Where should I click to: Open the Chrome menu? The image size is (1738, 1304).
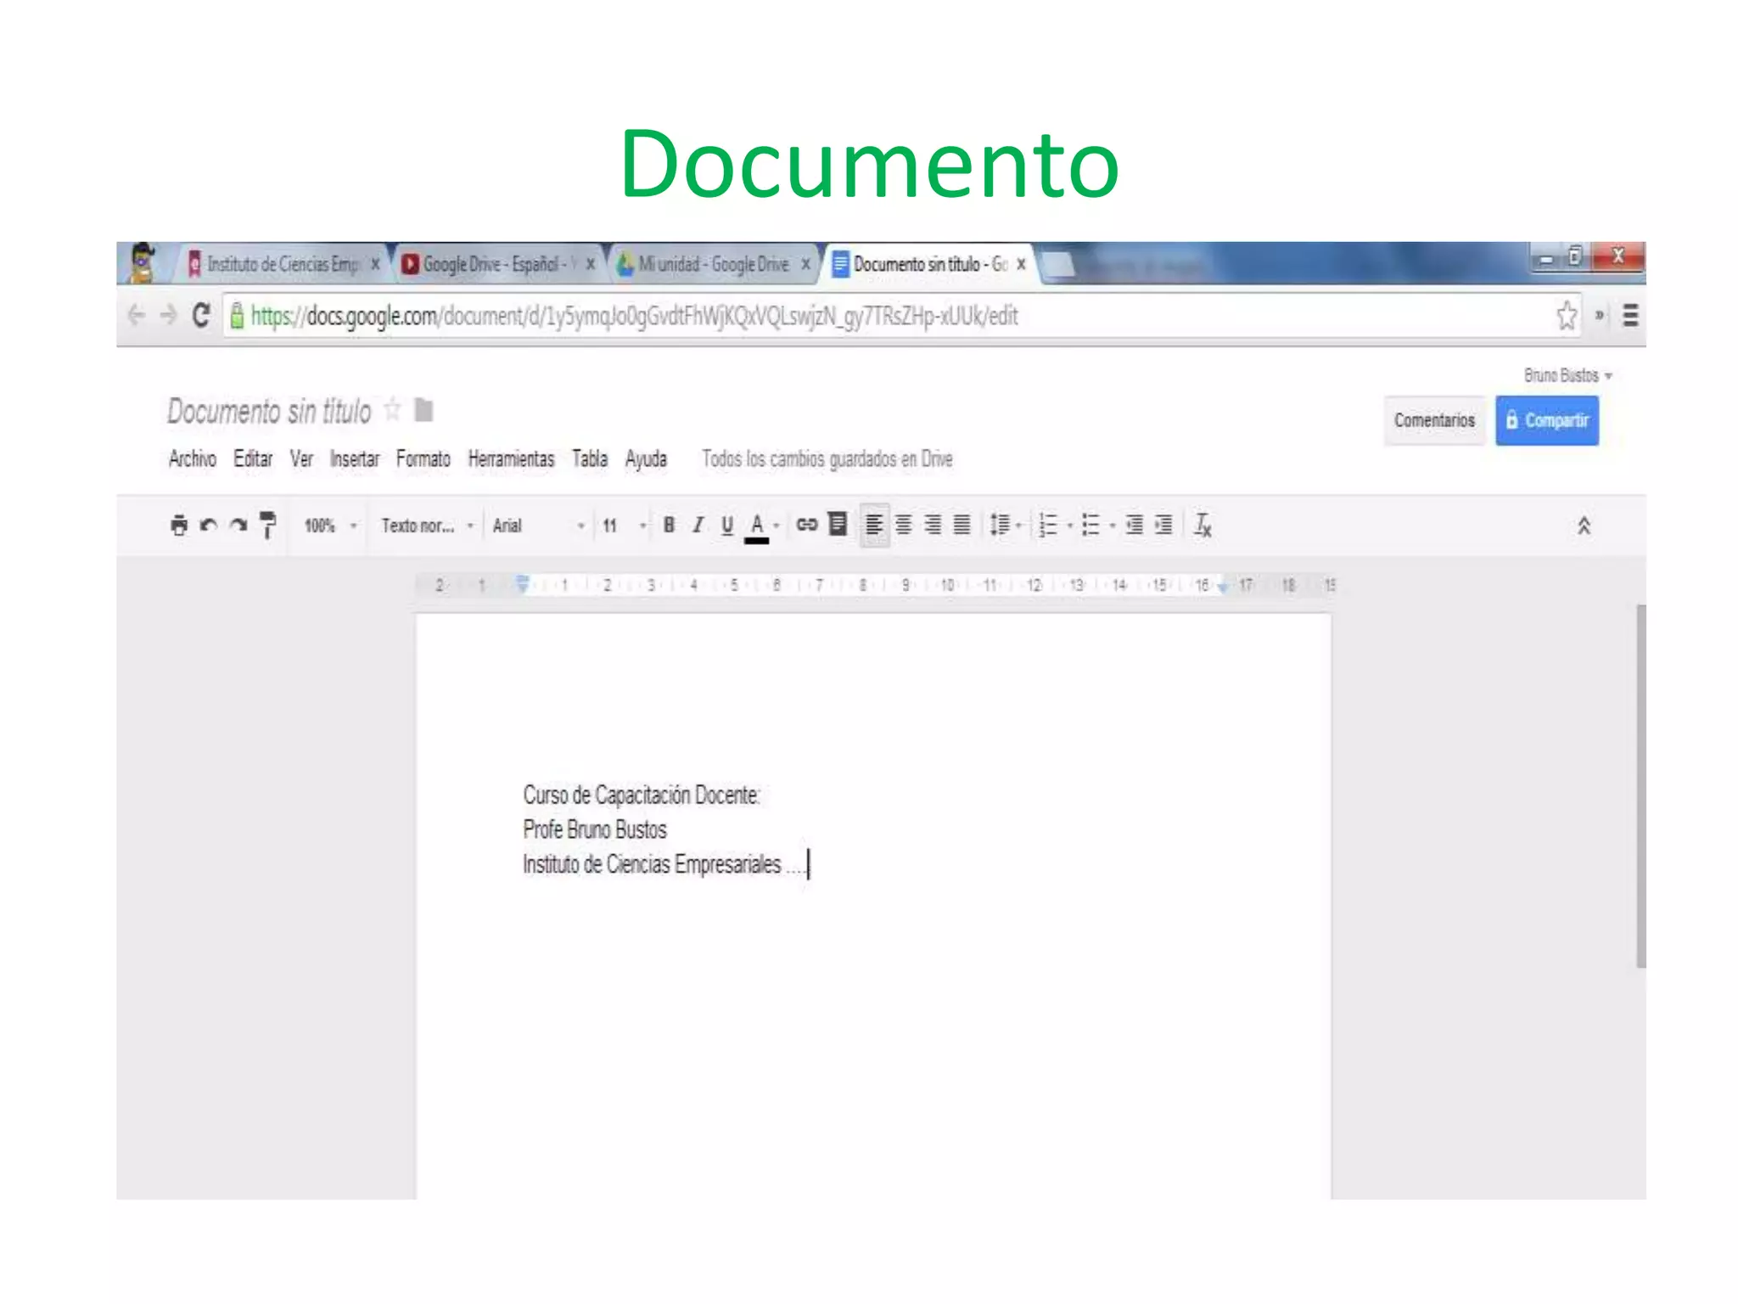coord(1630,316)
